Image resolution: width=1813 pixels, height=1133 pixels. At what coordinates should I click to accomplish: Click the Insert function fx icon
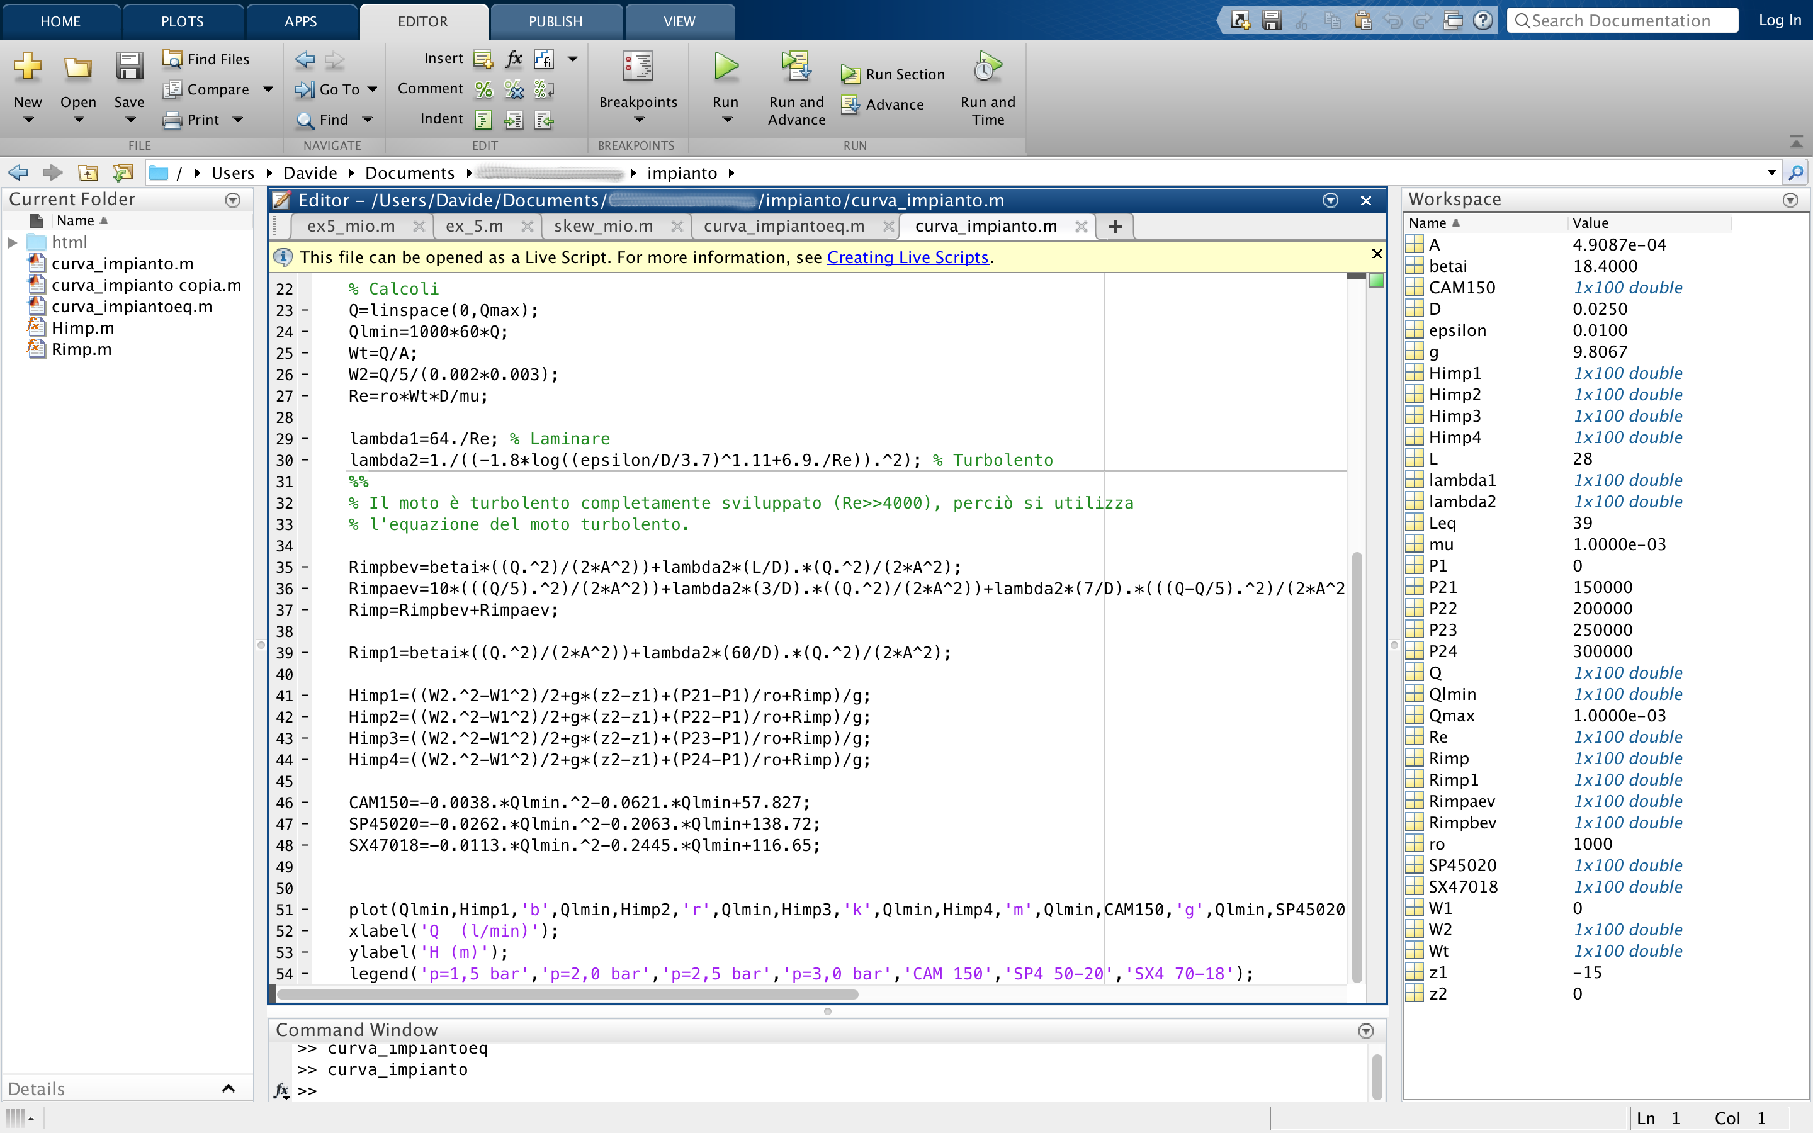514,59
